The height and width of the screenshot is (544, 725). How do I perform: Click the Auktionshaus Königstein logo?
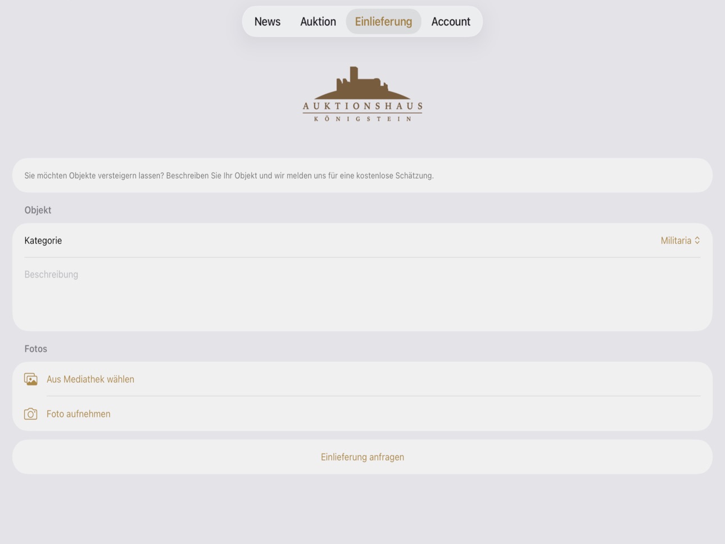coord(362,94)
